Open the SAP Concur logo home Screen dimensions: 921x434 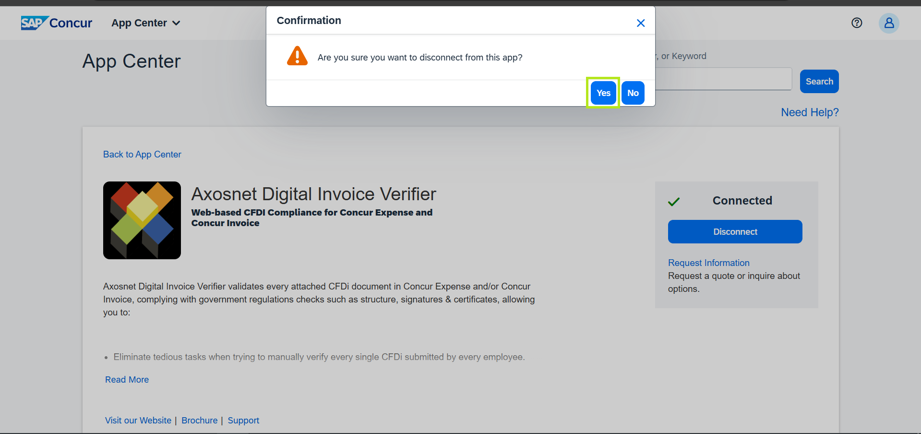(57, 23)
